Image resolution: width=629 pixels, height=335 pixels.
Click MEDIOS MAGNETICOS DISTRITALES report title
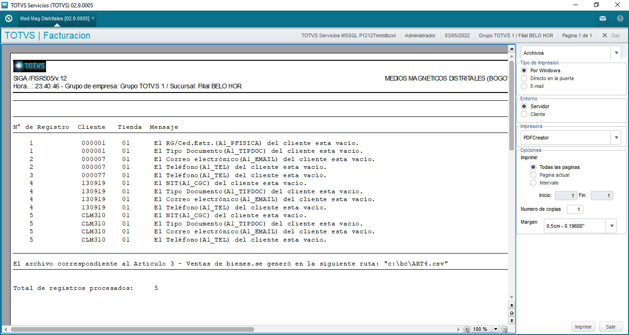(x=446, y=79)
